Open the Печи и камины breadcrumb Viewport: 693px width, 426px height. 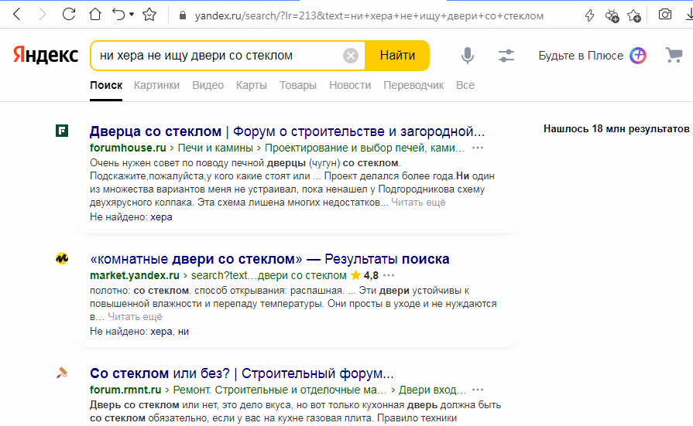pos(215,148)
